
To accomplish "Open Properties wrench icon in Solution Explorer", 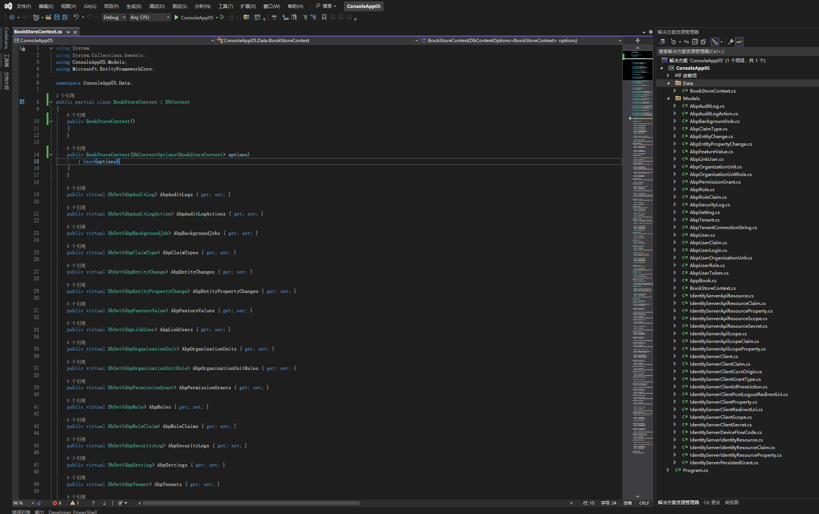I will [x=731, y=42].
